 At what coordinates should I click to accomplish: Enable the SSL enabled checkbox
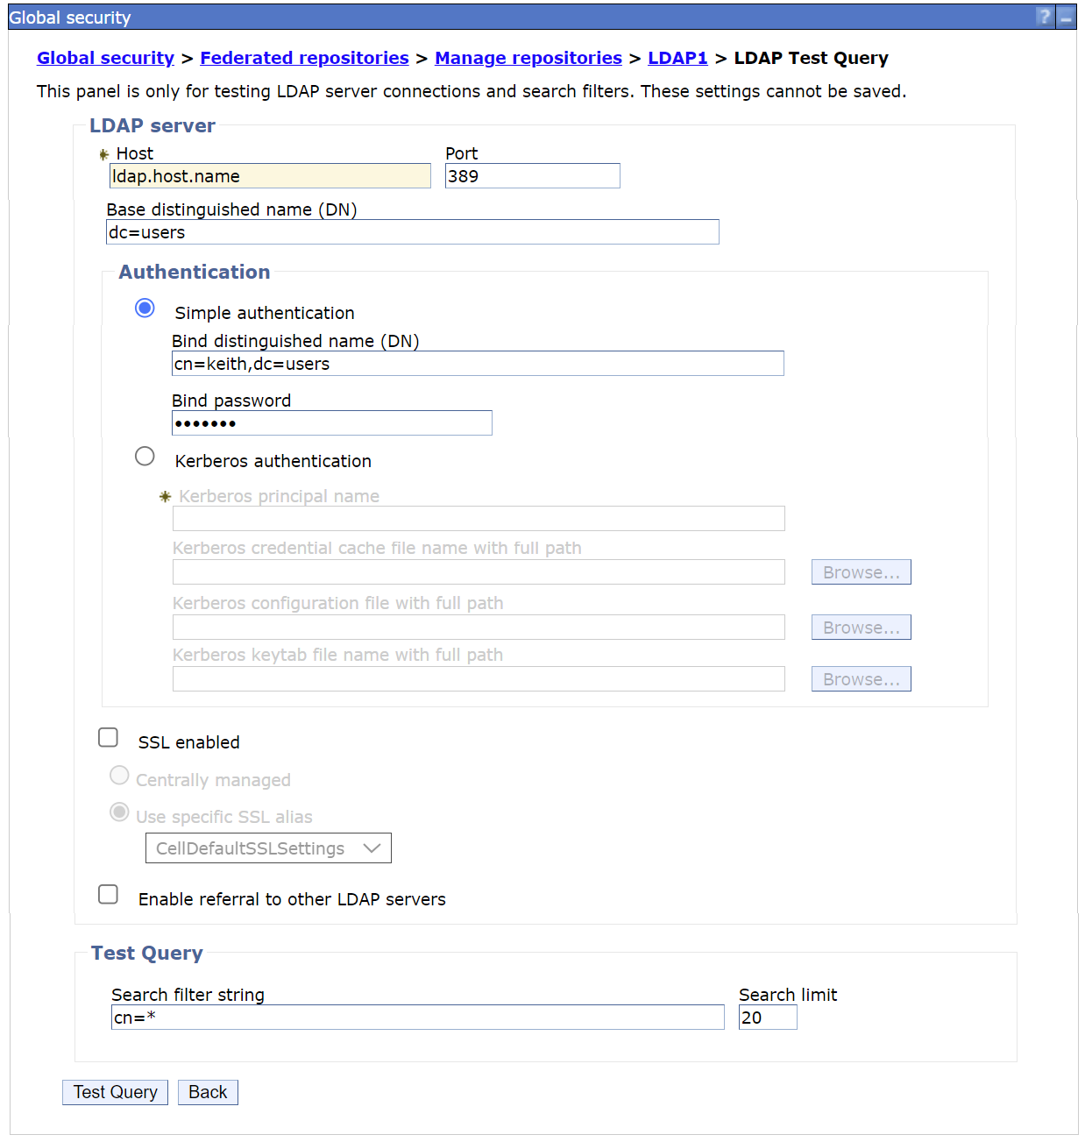[x=108, y=737]
